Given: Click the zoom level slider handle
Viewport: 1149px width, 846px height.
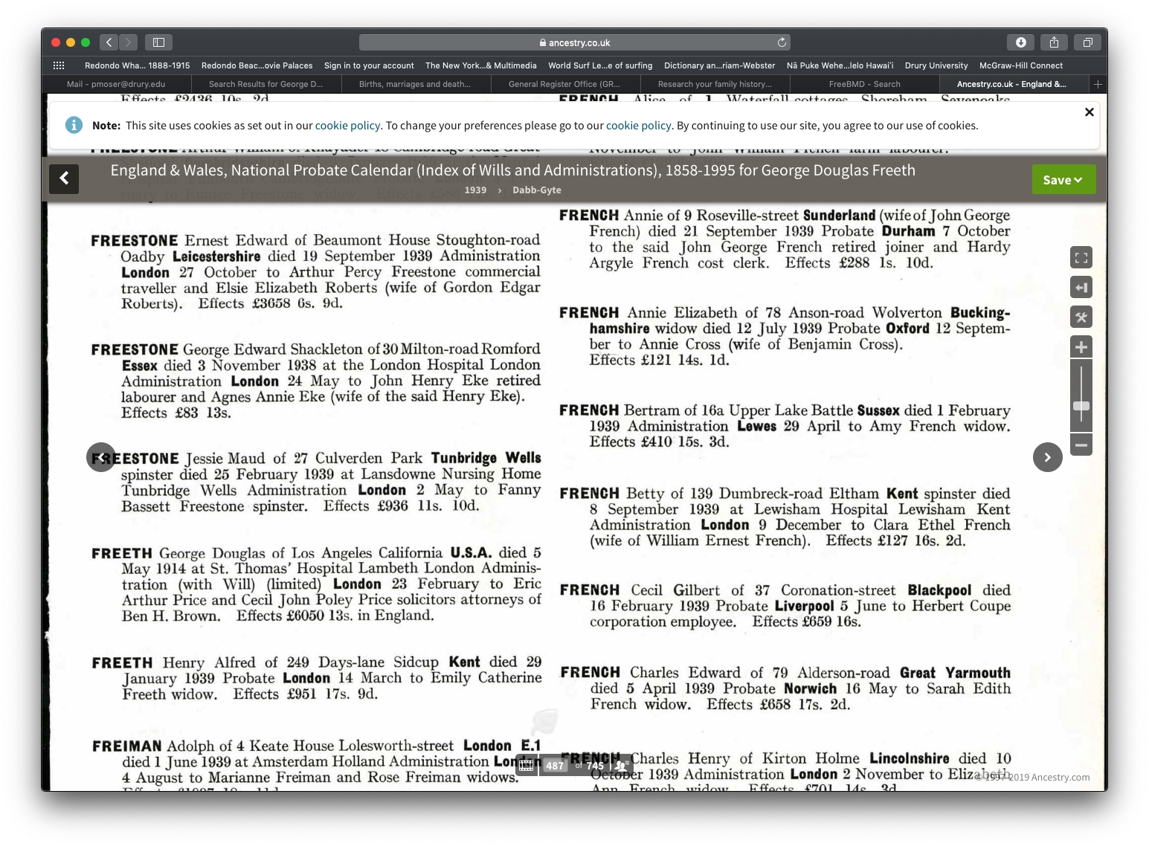Looking at the screenshot, I should [1081, 406].
